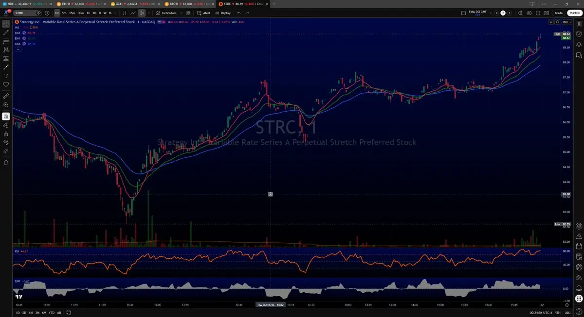Screen dimensions: 584x317
Task: Select the 1m timeframe
Action: tap(57, 13)
